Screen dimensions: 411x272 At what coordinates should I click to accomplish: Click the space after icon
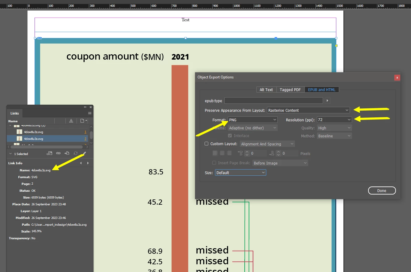272,153
